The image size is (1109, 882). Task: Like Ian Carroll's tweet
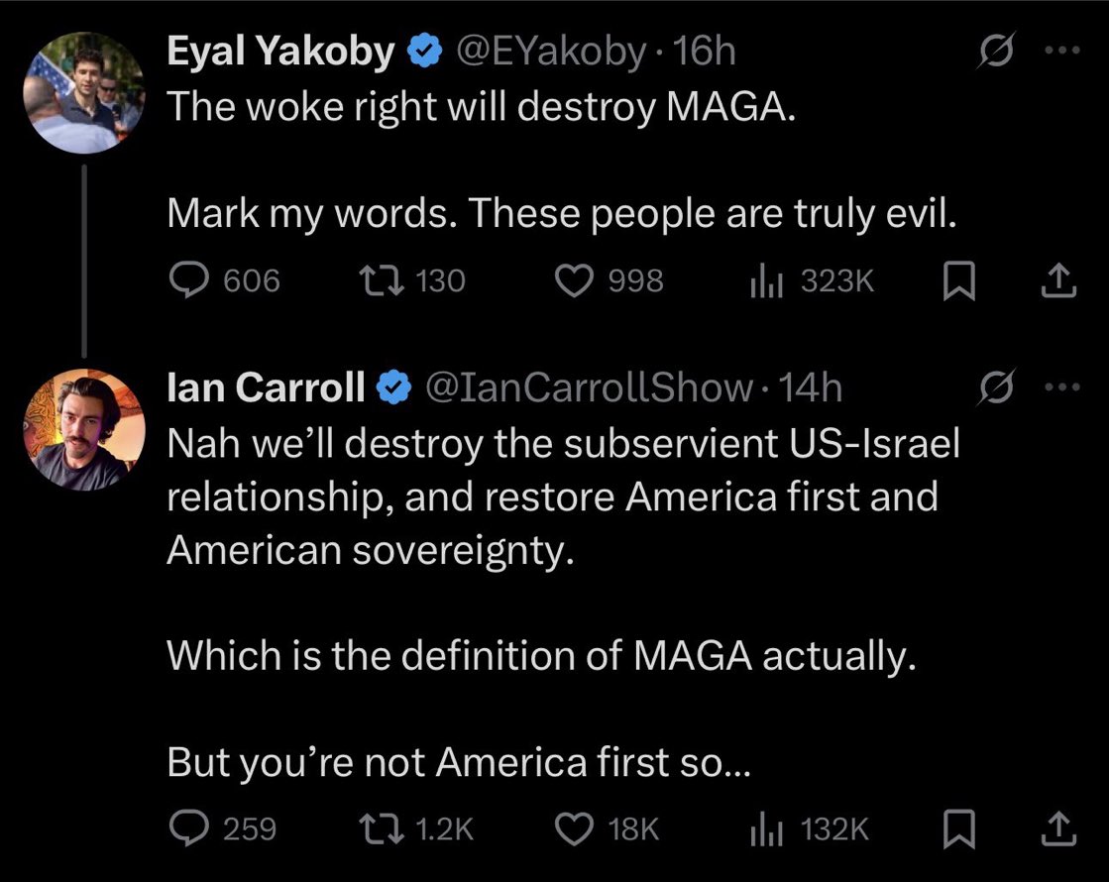pyautogui.click(x=572, y=827)
